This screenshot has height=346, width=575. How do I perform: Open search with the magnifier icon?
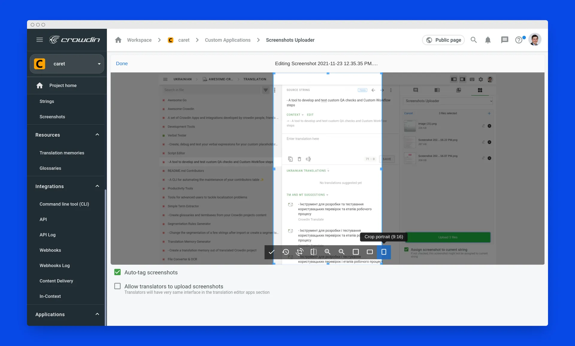click(x=473, y=40)
